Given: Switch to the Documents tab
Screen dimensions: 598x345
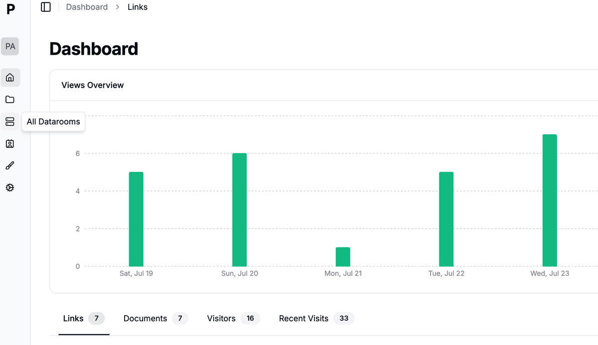Looking at the screenshot, I should click(155, 319).
